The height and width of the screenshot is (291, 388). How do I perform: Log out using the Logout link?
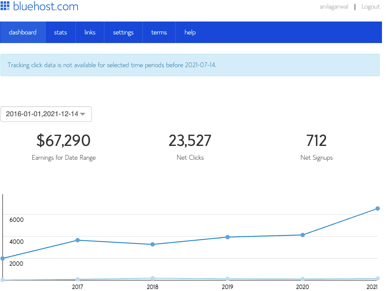(370, 6)
